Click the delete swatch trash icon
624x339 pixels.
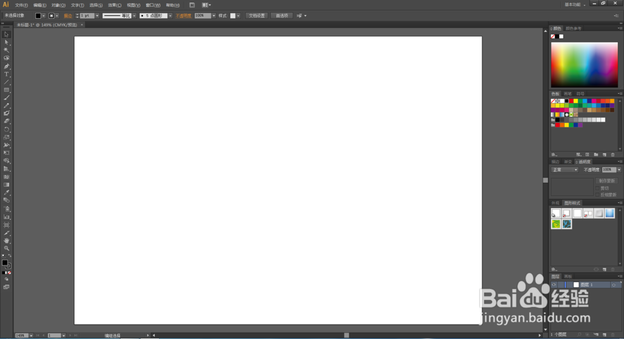point(613,155)
